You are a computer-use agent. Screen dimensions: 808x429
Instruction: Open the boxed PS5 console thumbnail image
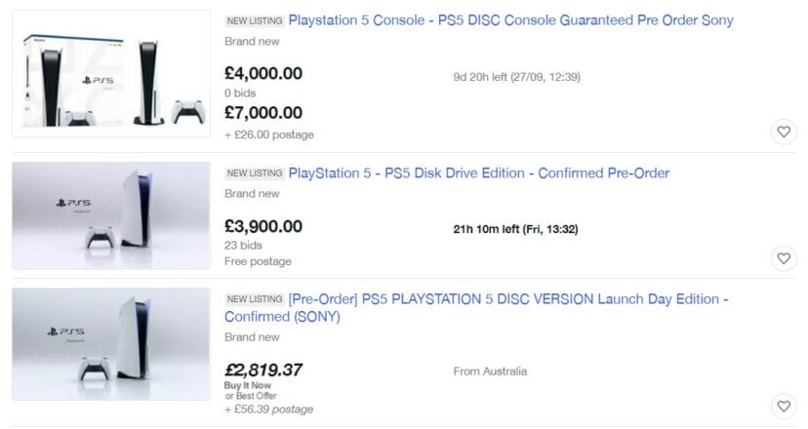coord(111,73)
